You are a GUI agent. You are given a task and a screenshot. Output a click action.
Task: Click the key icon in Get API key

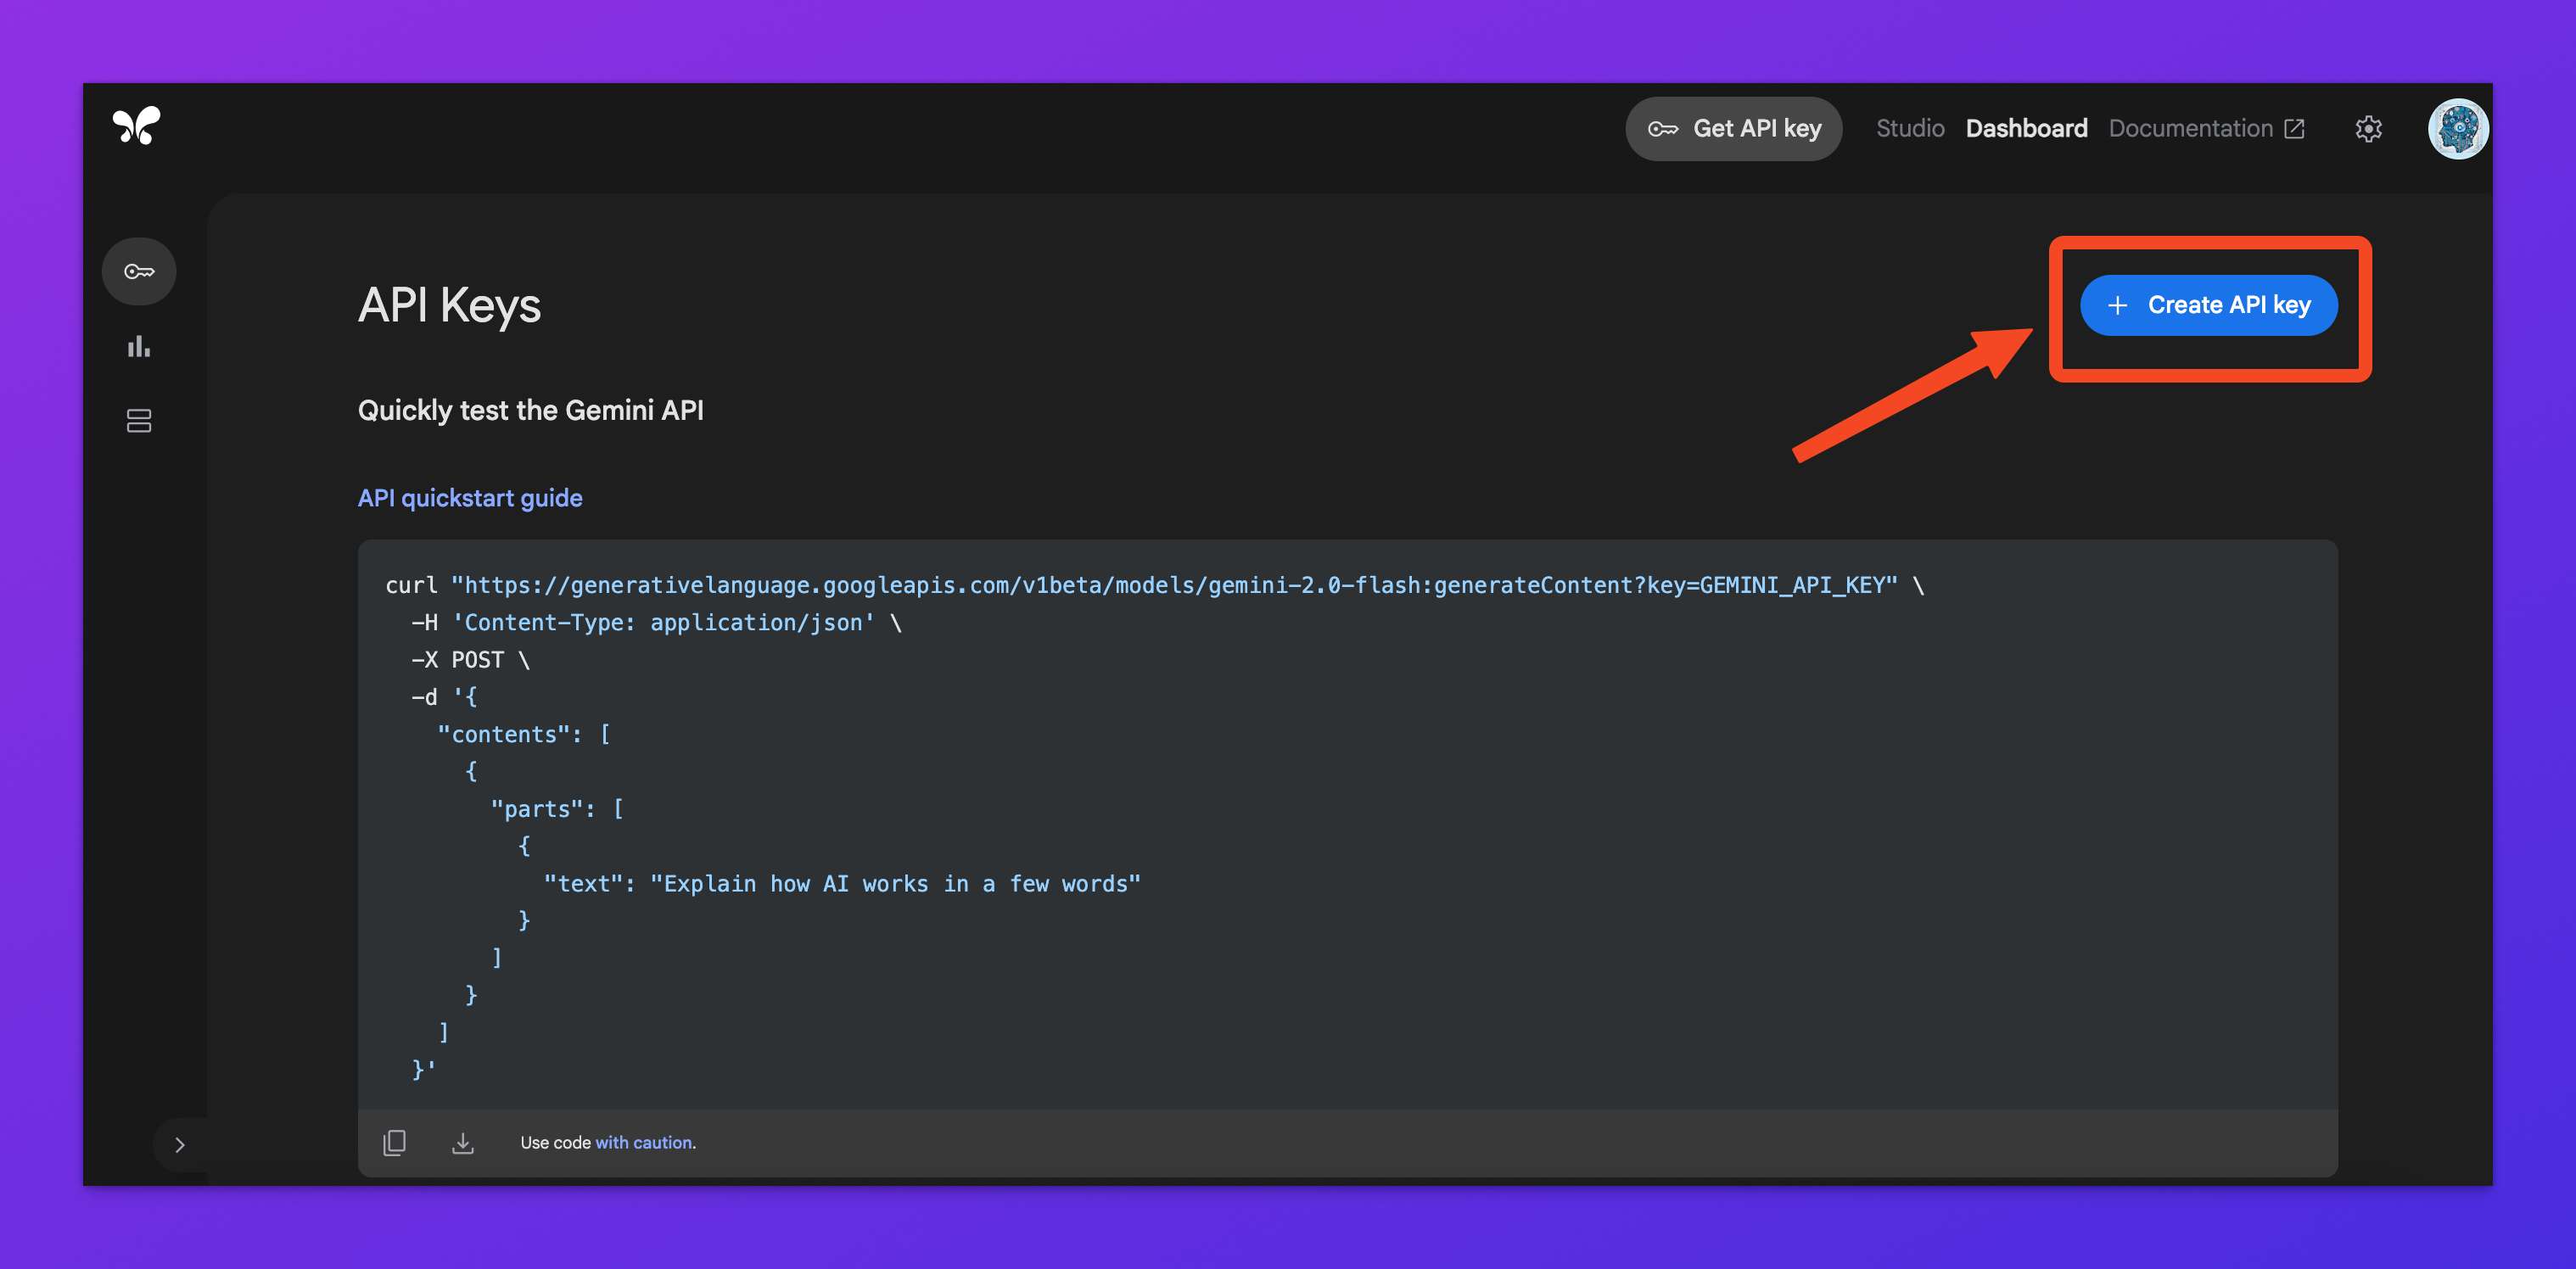[1662, 129]
